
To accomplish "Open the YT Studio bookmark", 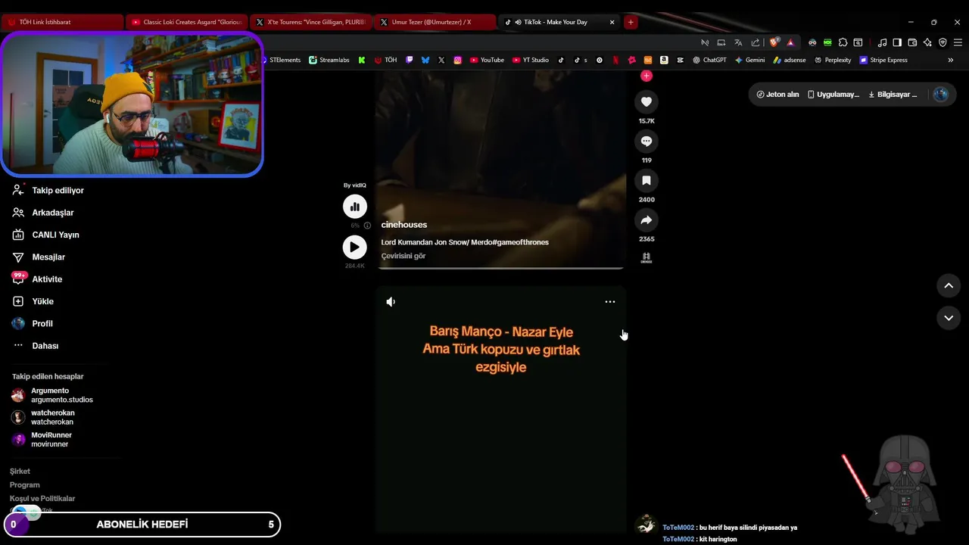I will 531,60.
